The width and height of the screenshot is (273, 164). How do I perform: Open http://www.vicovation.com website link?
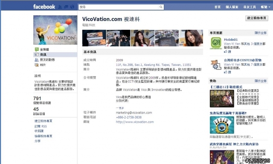click(x=135, y=122)
